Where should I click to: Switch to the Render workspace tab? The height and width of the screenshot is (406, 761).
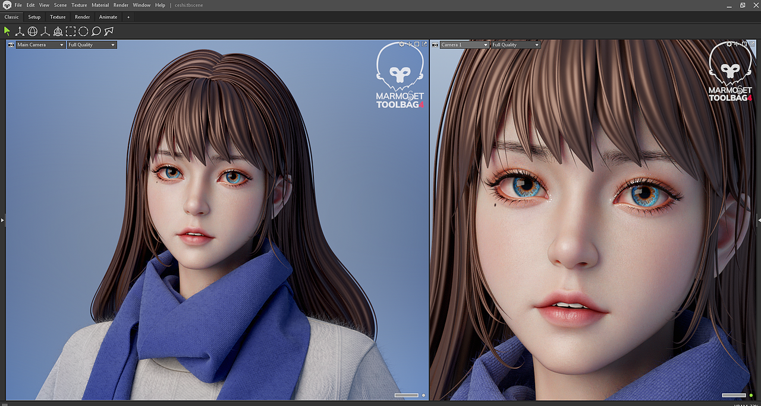82,17
